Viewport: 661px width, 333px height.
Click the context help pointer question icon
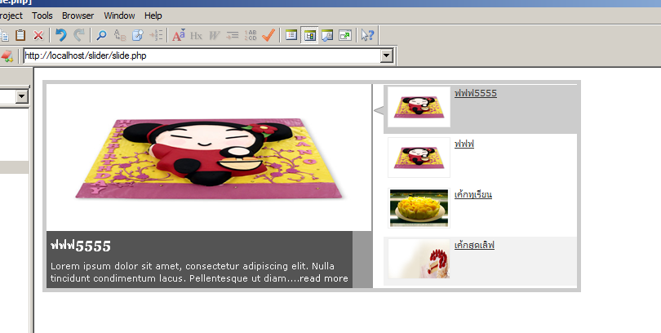point(367,35)
